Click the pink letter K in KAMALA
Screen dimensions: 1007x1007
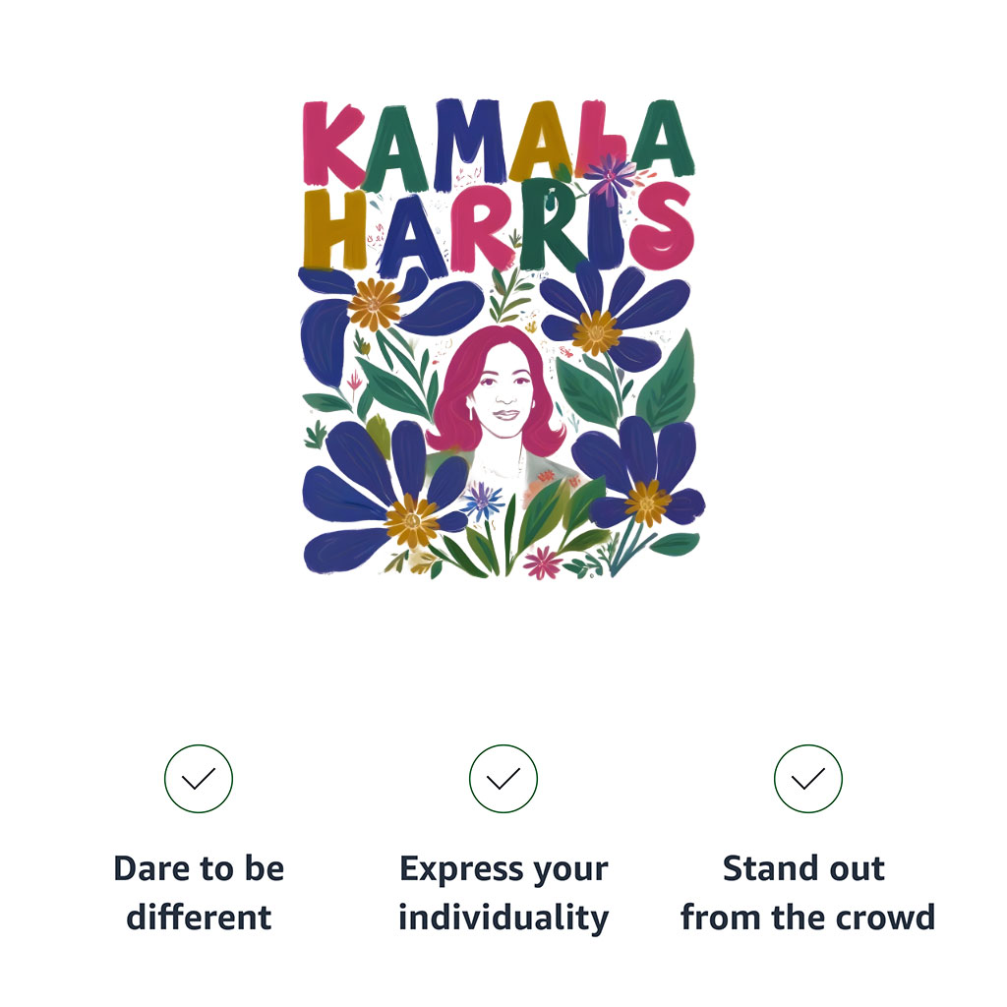pos(332,144)
